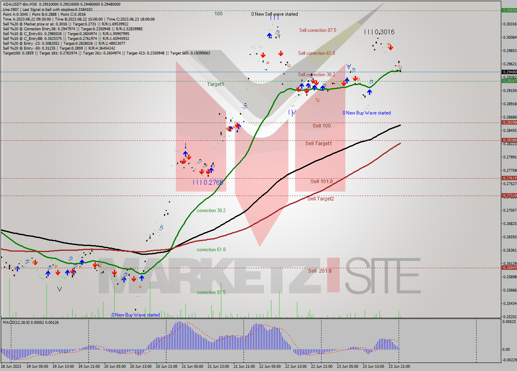Click the 'Sell %20 @ Entry -50' line
Screen dimensions: 517x371
[59, 48]
